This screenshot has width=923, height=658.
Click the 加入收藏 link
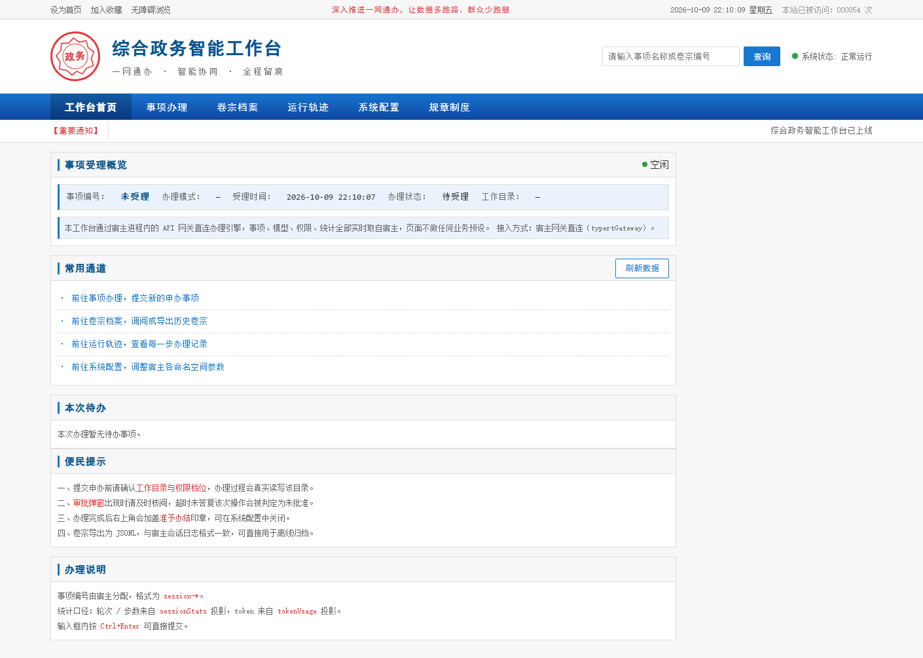[x=107, y=10]
